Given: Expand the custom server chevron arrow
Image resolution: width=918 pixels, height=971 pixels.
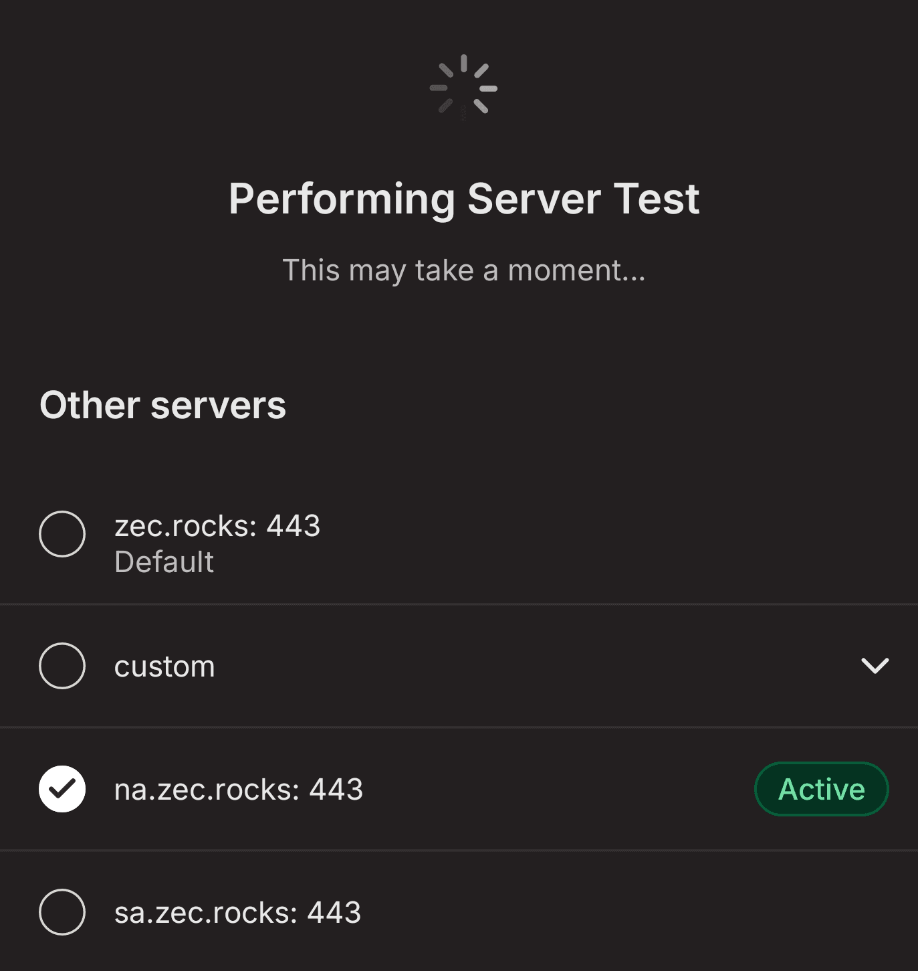Looking at the screenshot, I should coord(875,666).
